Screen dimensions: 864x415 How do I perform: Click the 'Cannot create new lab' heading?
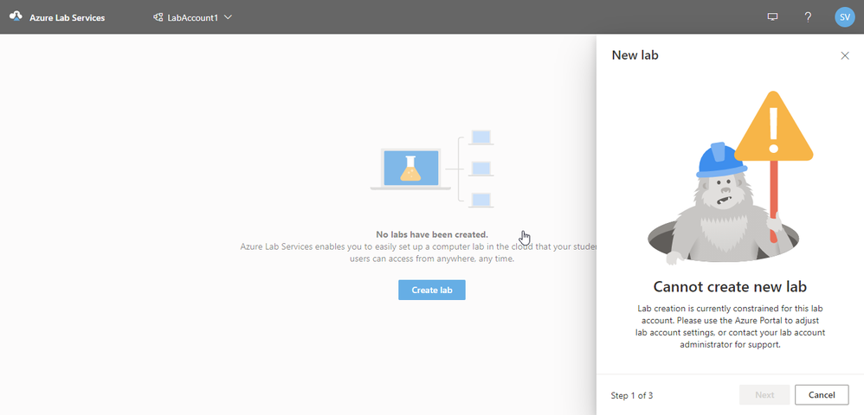[730, 287]
